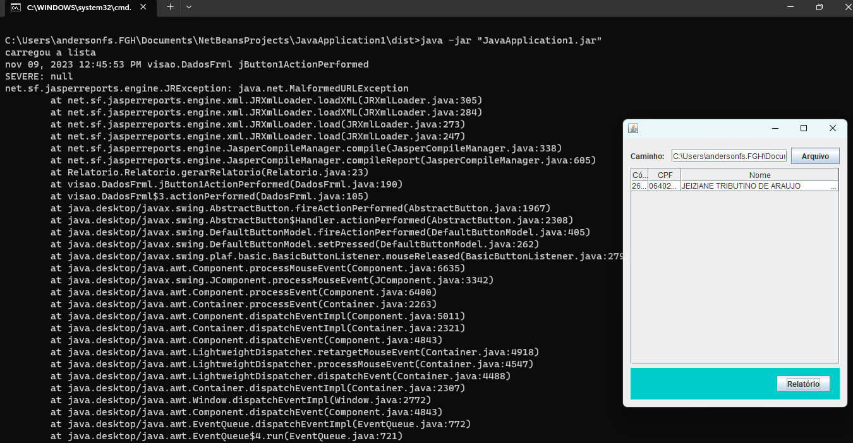Image resolution: width=853 pixels, height=443 pixels.
Task: Restore down the terminal window
Action: 819,7
